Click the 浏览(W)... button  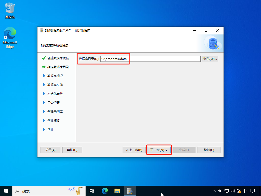tap(210, 59)
